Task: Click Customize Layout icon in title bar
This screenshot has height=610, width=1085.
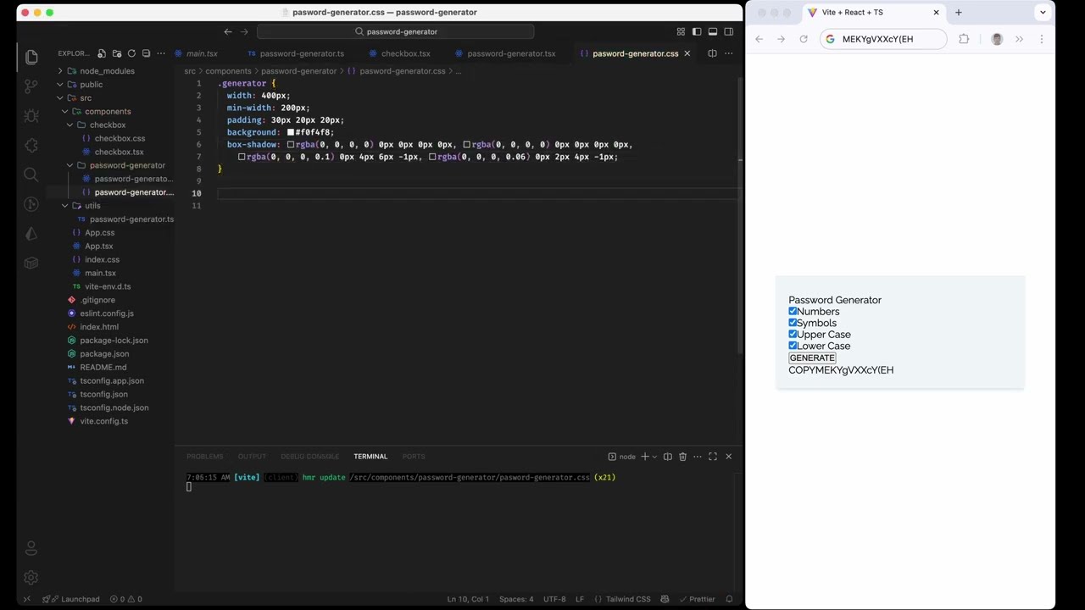Action: tap(681, 31)
